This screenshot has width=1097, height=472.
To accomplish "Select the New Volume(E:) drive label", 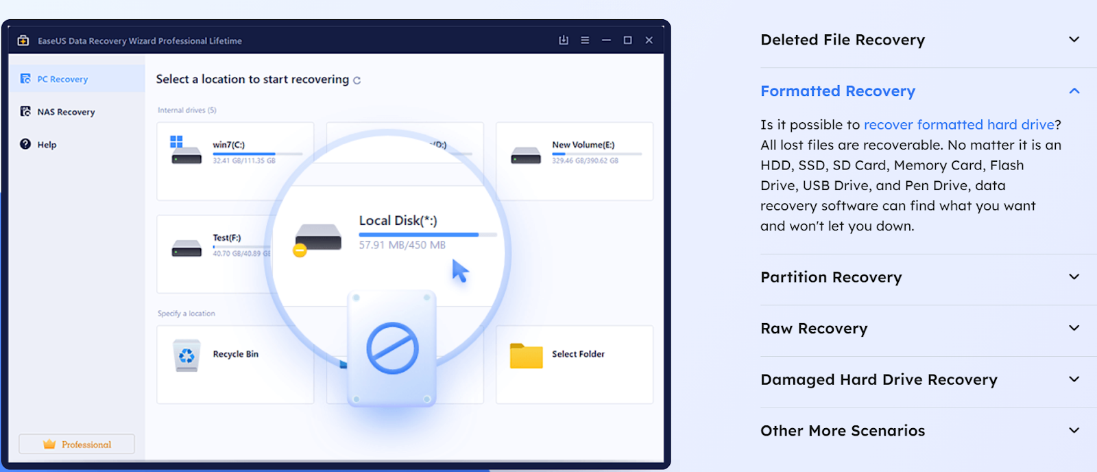I will [x=583, y=145].
